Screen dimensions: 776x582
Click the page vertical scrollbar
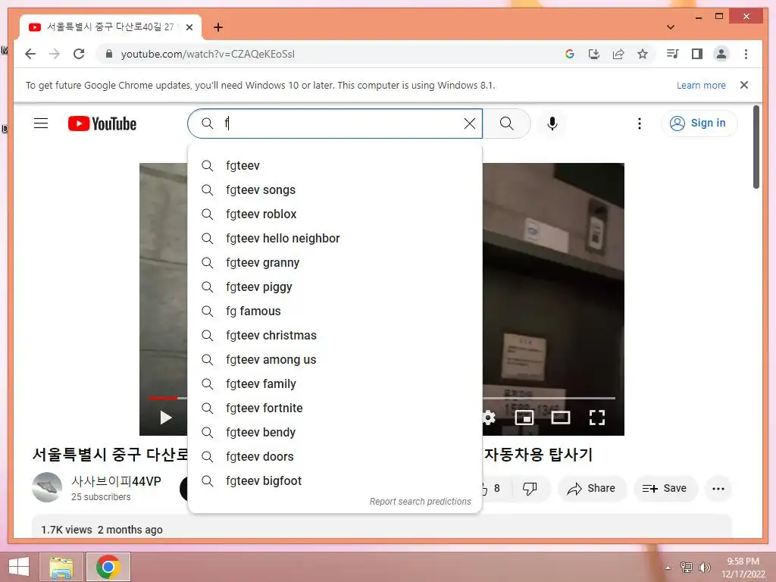[756, 146]
